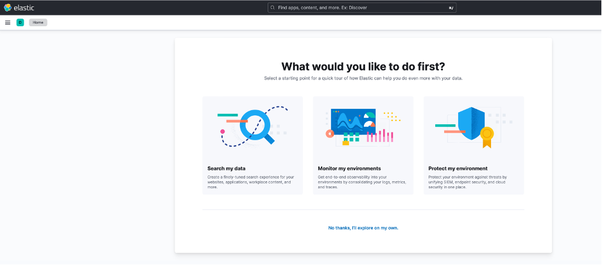
Task: Select the Home breadcrumb
Action: click(x=38, y=22)
